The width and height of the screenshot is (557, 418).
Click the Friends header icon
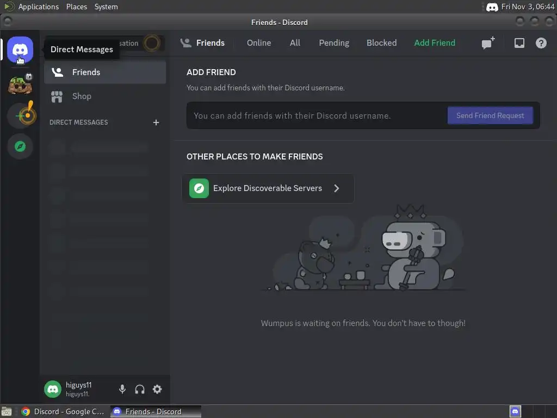pos(186,43)
